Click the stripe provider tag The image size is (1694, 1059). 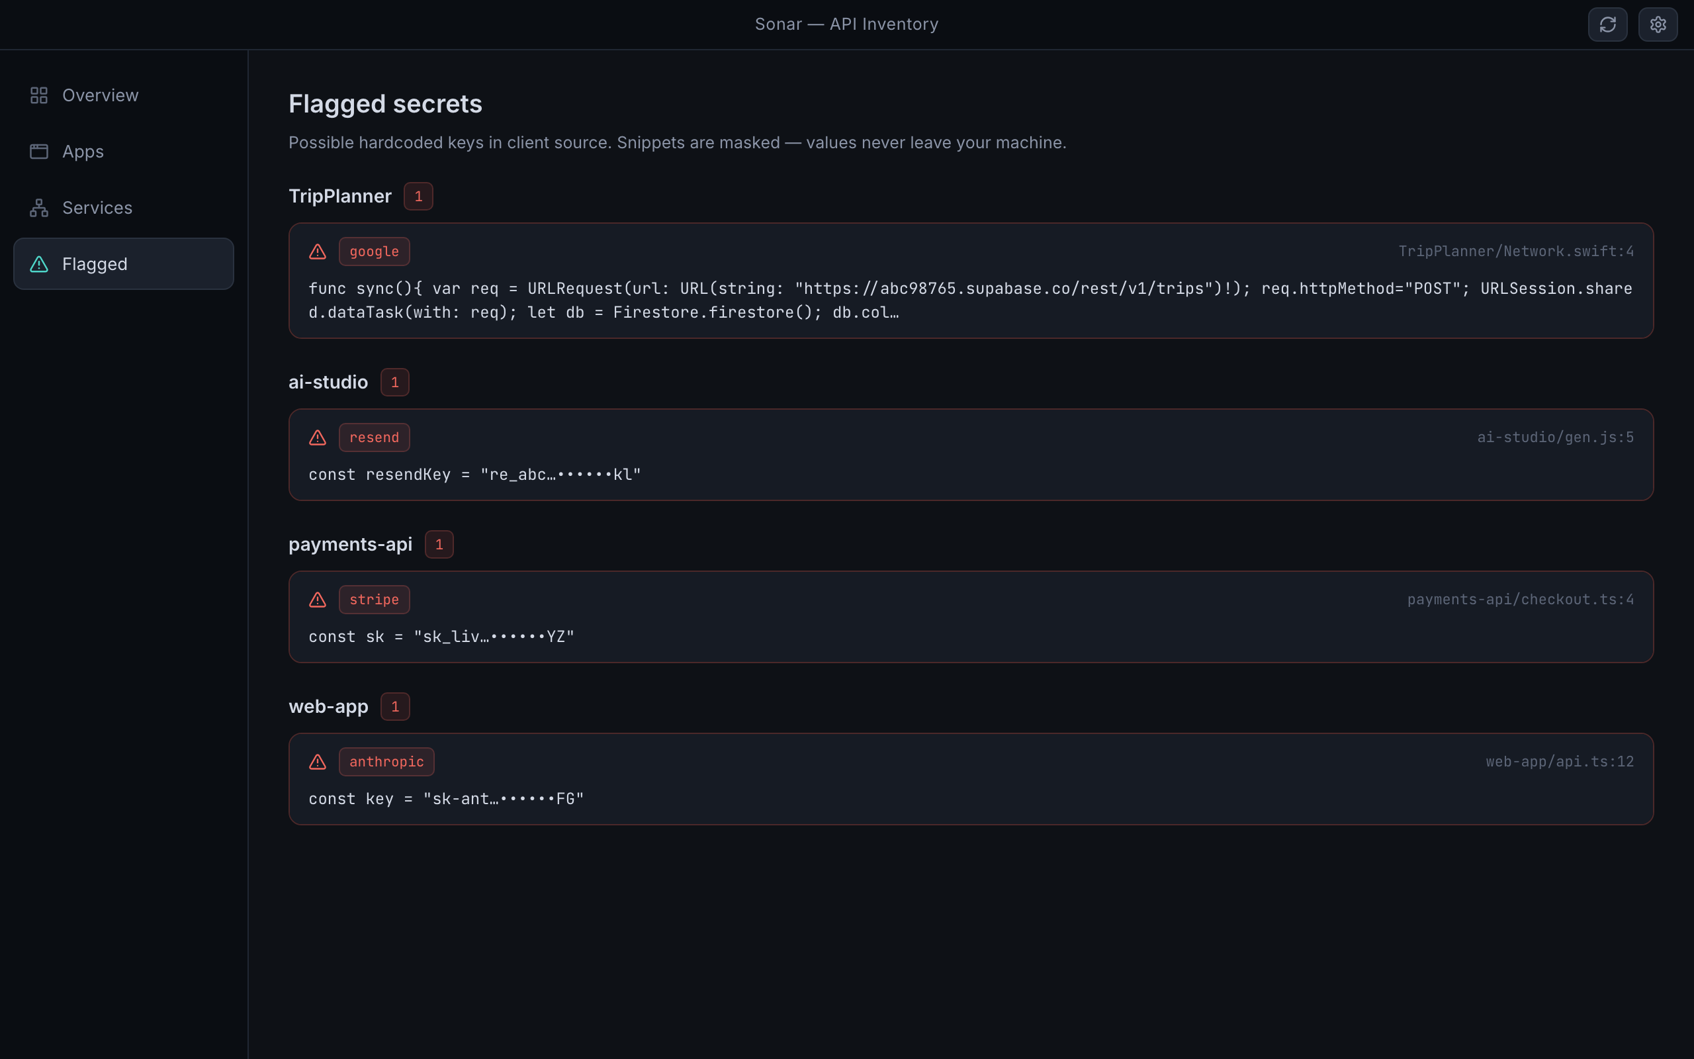375,600
